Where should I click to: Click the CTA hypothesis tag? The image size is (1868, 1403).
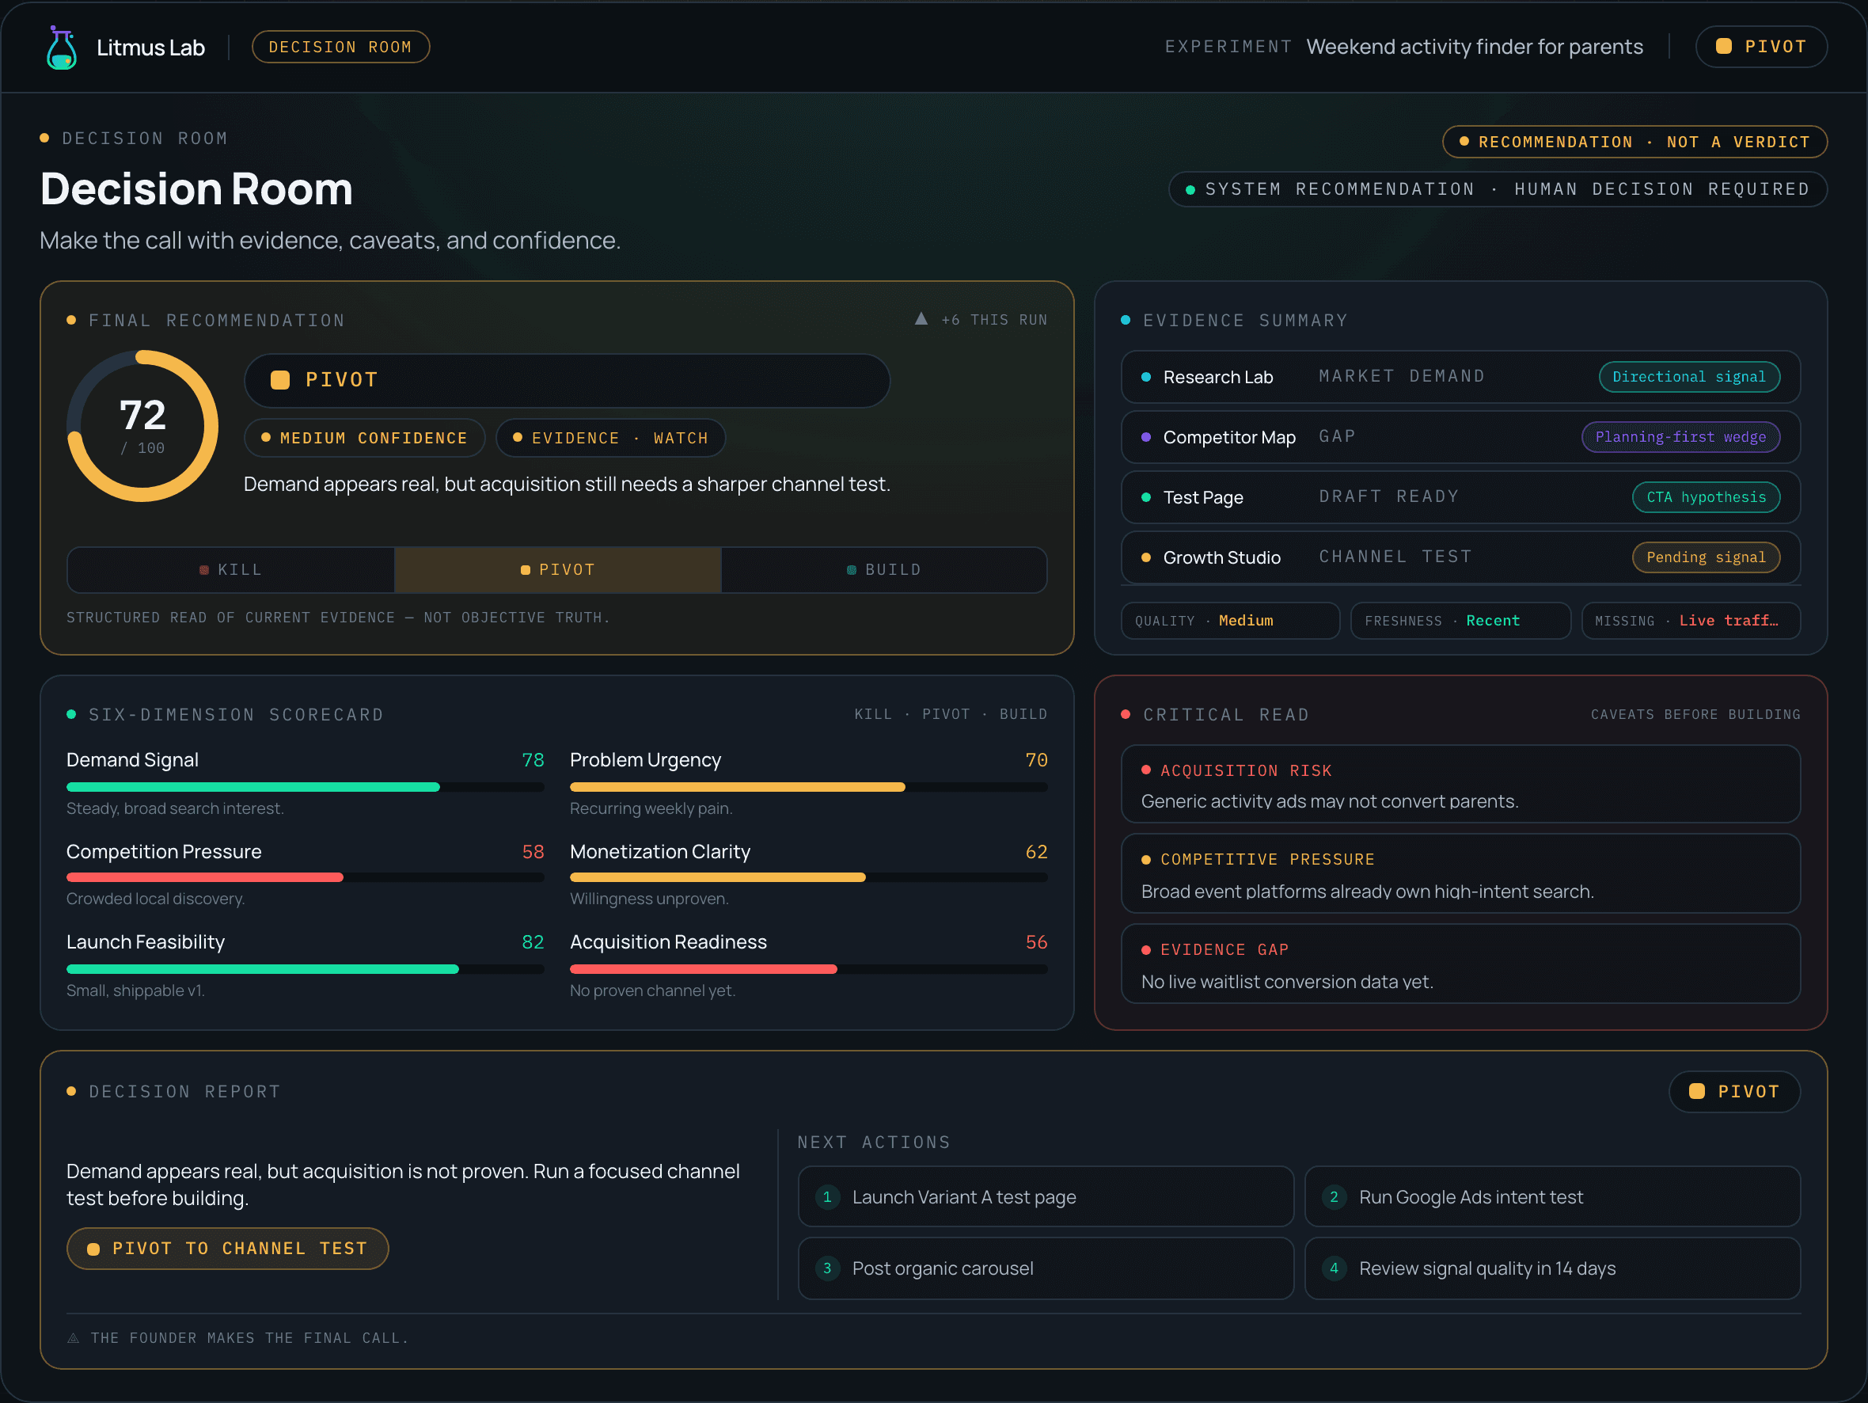click(1706, 496)
